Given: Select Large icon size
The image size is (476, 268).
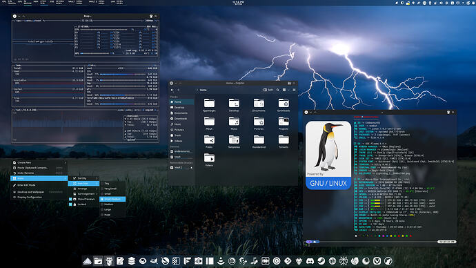Looking at the screenshot, I should (112, 210).
